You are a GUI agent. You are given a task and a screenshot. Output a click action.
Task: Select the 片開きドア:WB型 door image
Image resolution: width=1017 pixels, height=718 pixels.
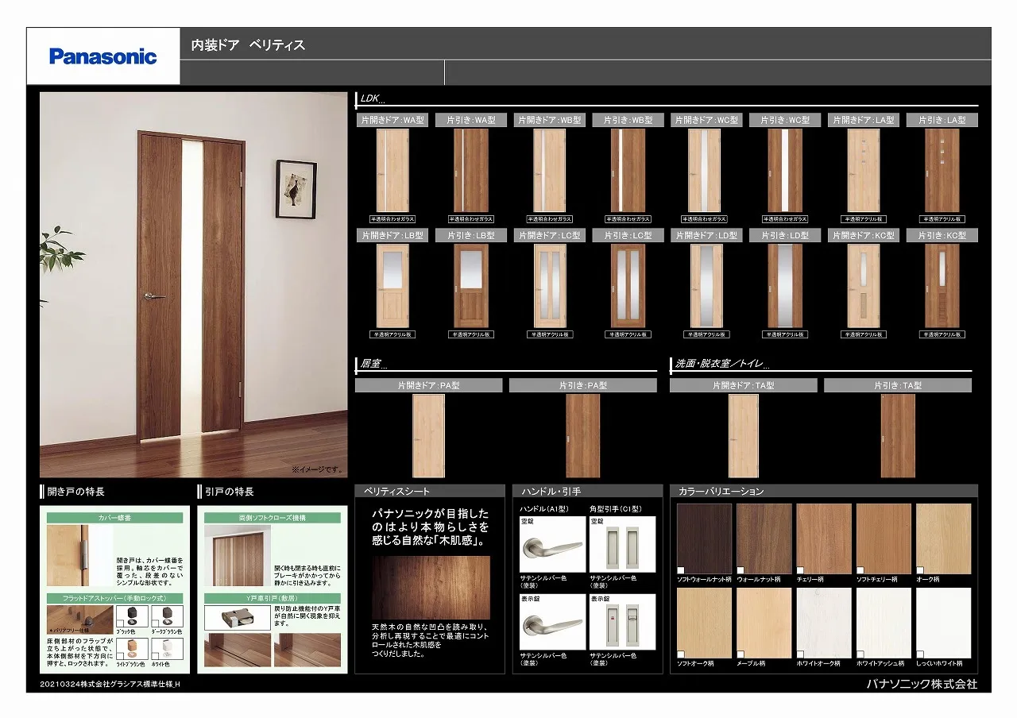[x=549, y=170]
